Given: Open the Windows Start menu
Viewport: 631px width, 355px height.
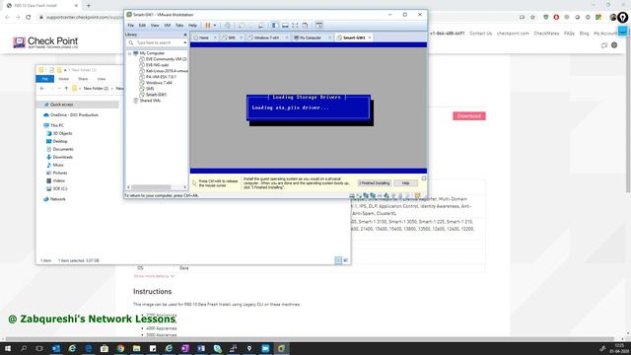Looking at the screenshot, I should click(8, 348).
